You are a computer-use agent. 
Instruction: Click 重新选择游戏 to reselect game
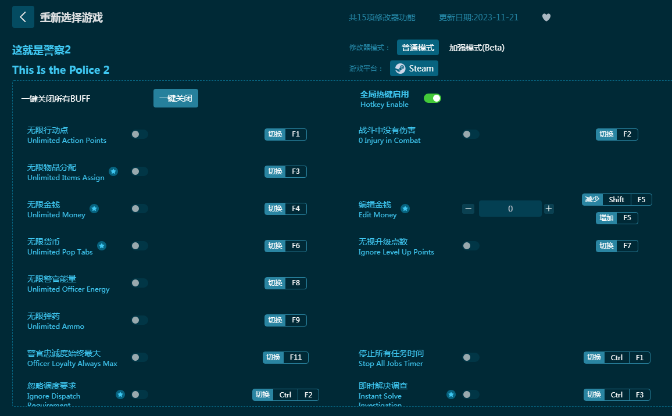[x=71, y=17]
